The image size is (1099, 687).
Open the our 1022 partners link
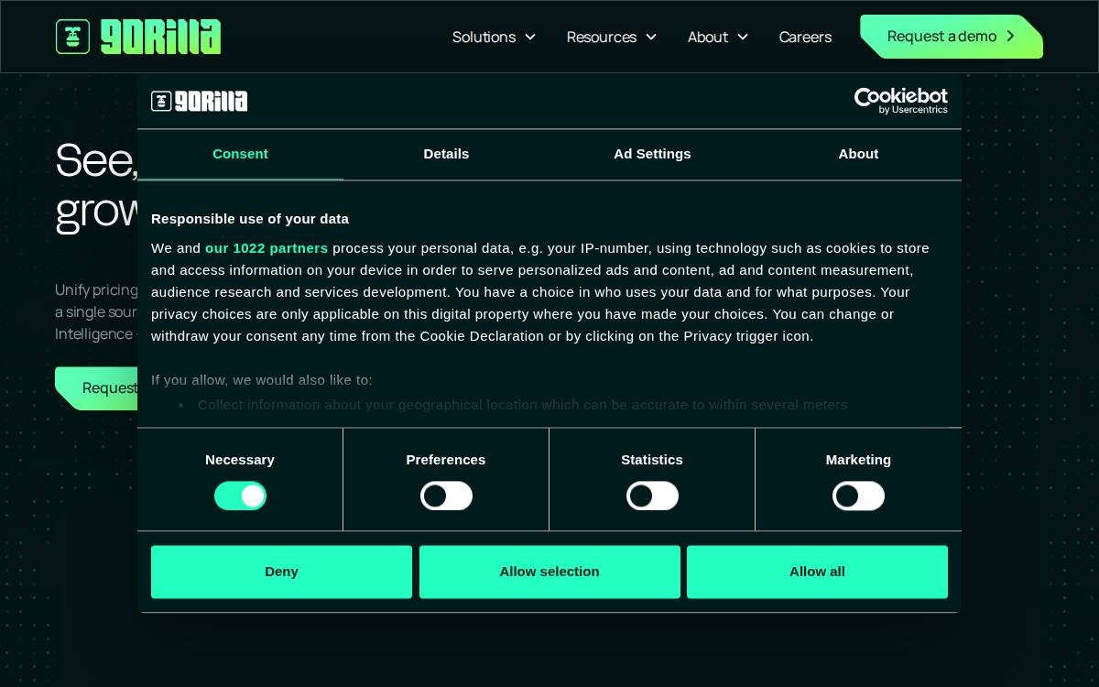tap(267, 248)
